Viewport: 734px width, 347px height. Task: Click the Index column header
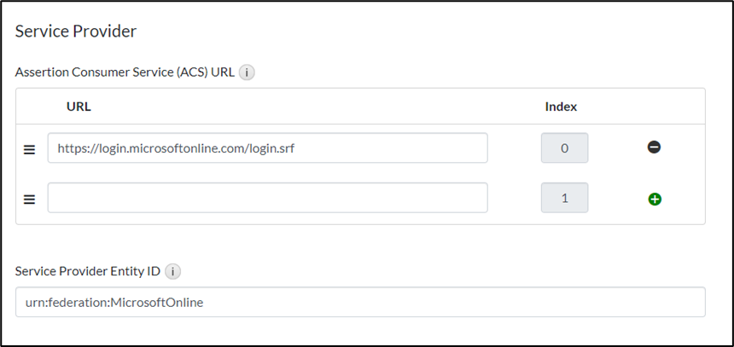561,107
